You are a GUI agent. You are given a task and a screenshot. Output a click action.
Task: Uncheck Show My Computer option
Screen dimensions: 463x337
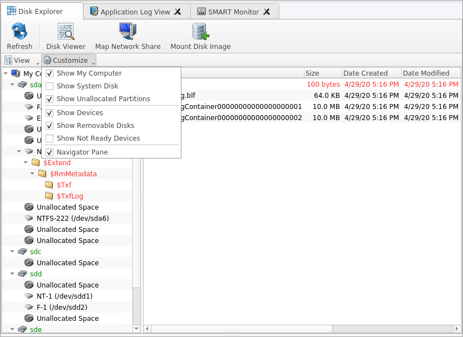tap(50, 73)
